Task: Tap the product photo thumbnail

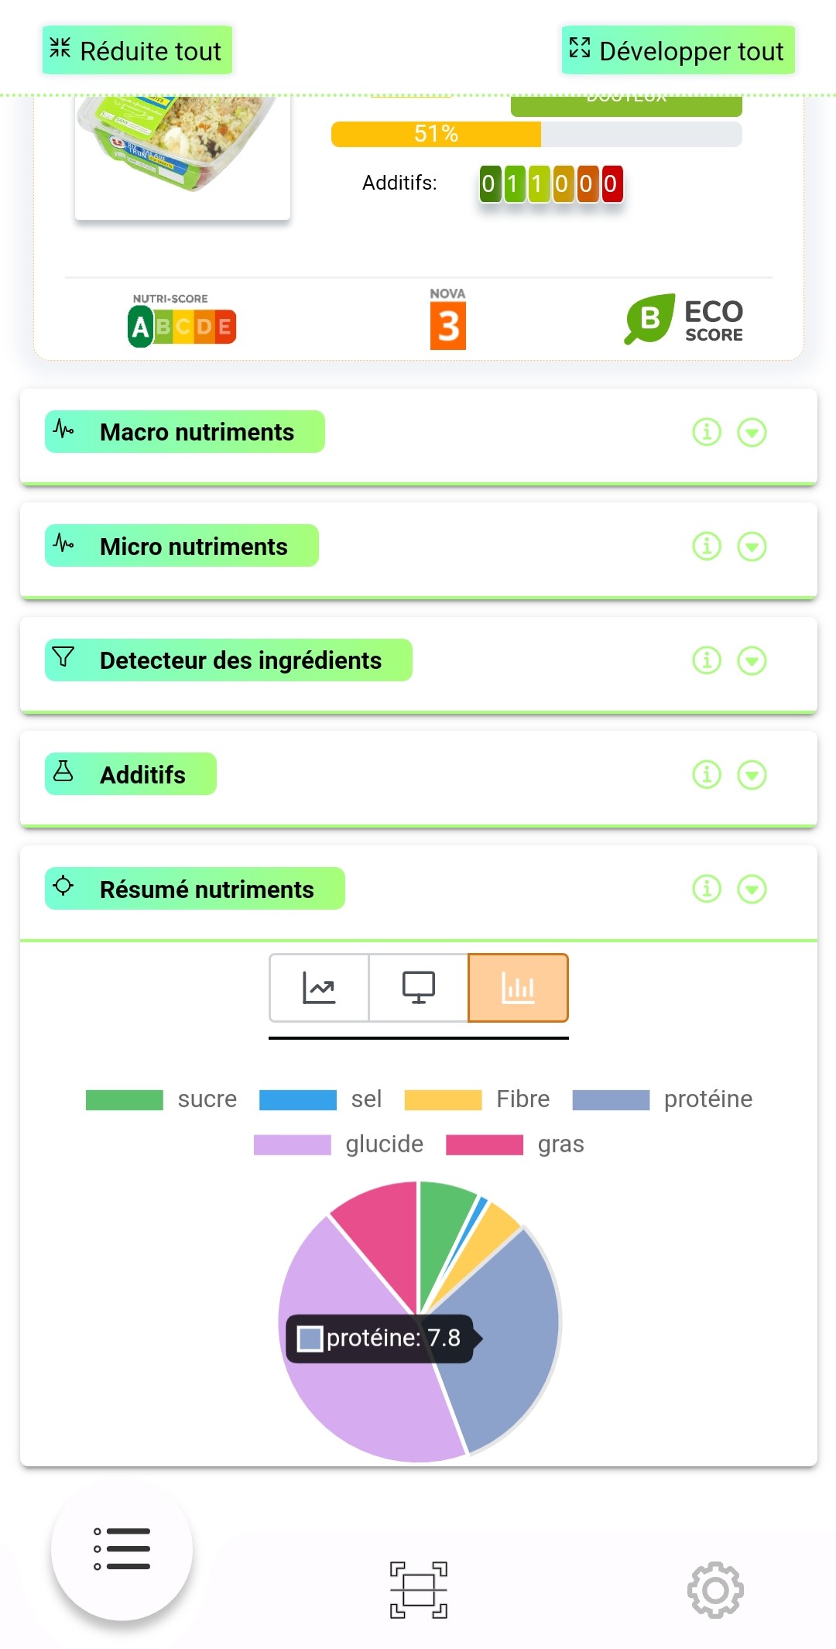Action: (x=183, y=155)
